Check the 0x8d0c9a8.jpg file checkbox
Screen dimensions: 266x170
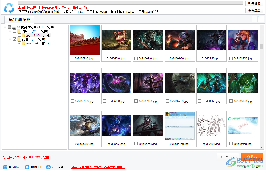(x=231, y=144)
